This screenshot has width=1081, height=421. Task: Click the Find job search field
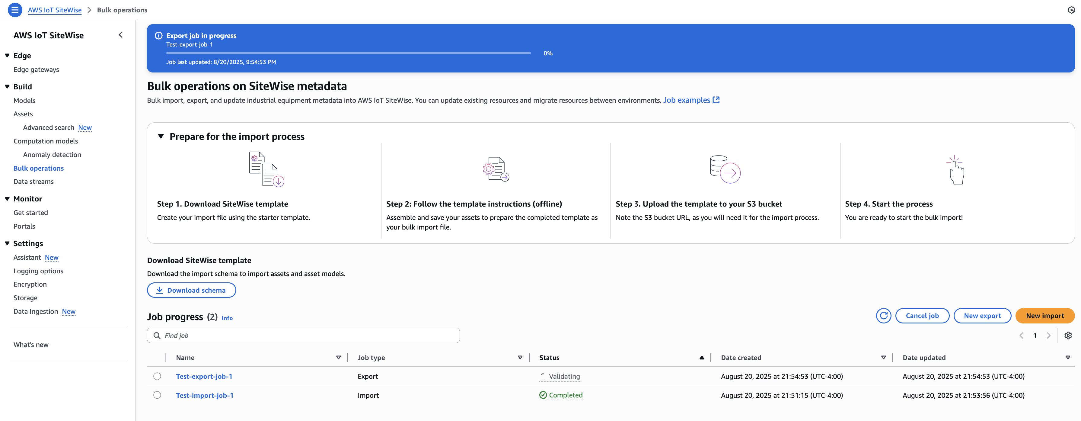tap(303, 335)
